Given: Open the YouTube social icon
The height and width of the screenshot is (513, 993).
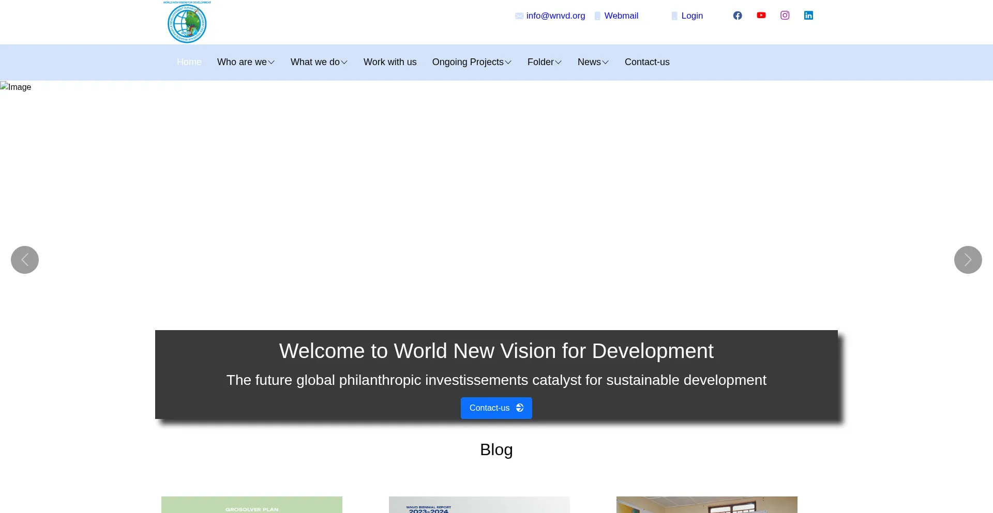Looking at the screenshot, I should click(761, 15).
